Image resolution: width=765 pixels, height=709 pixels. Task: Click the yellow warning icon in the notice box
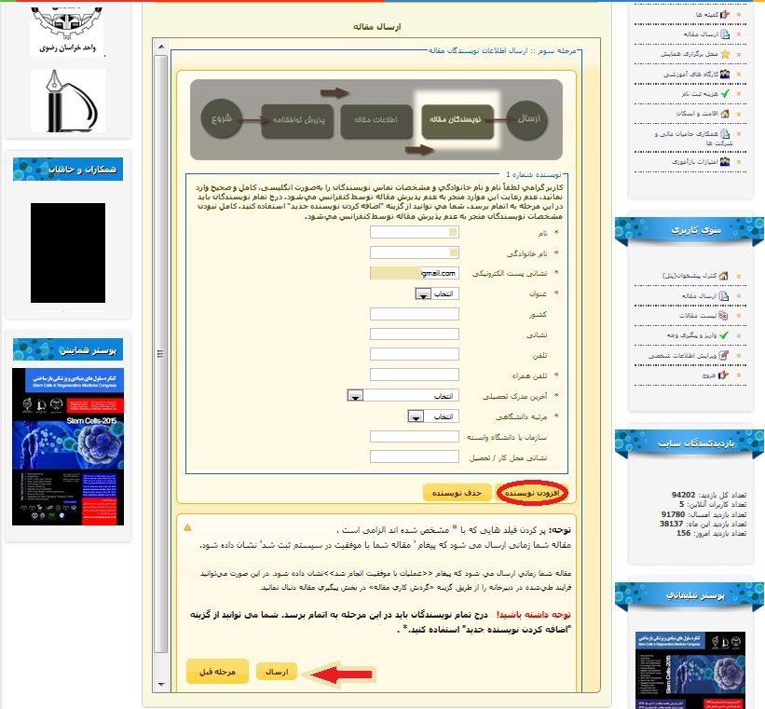click(187, 527)
